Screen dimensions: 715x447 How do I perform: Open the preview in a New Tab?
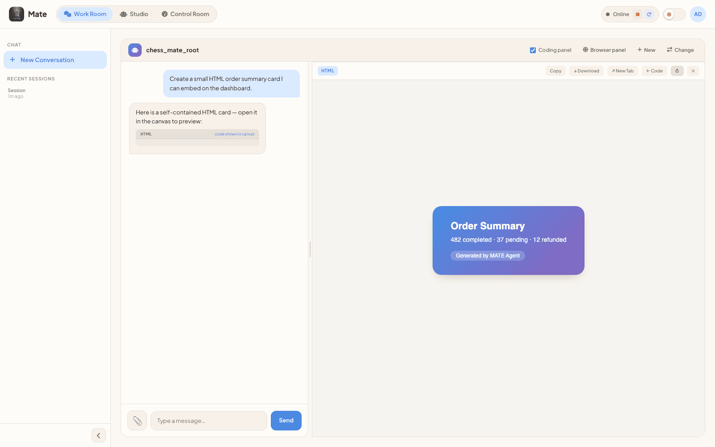[x=622, y=71]
